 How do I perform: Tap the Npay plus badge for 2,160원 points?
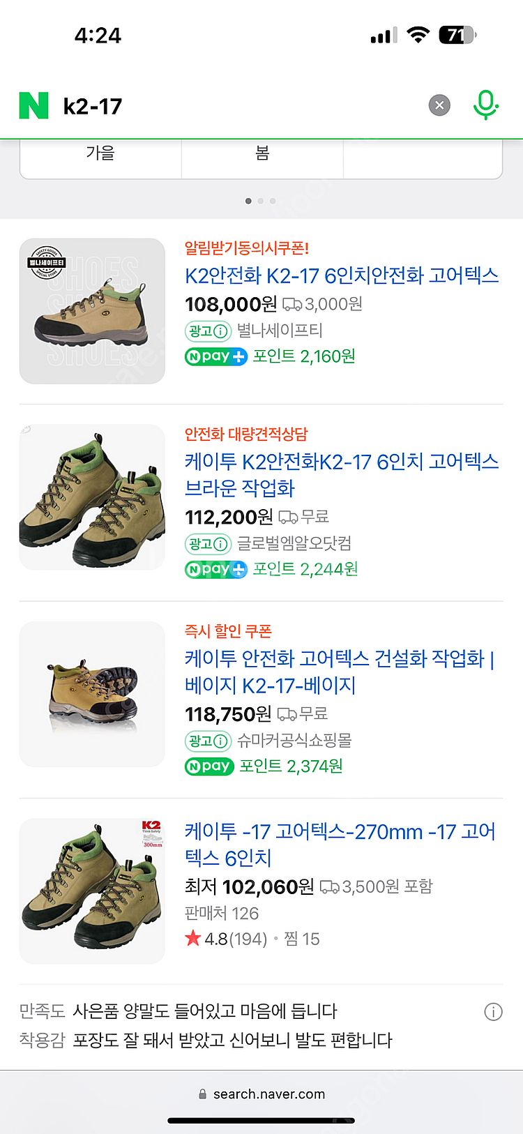click(x=216, y=356)
